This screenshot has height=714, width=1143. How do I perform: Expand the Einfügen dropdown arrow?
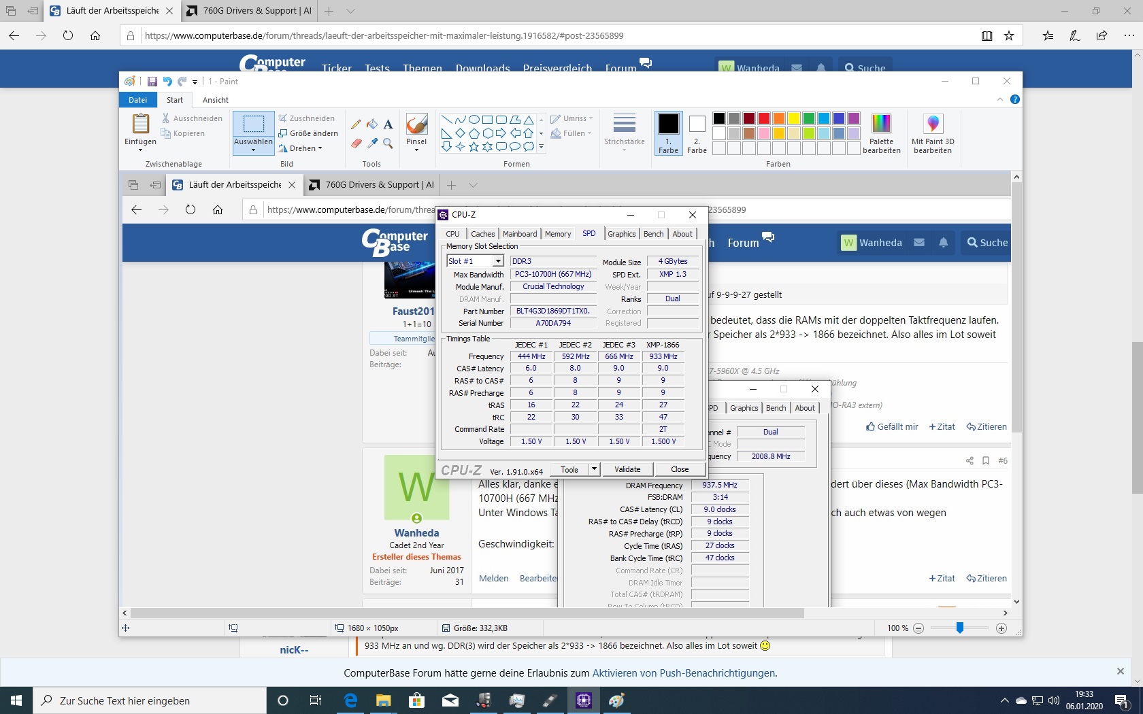coord(141,150)
